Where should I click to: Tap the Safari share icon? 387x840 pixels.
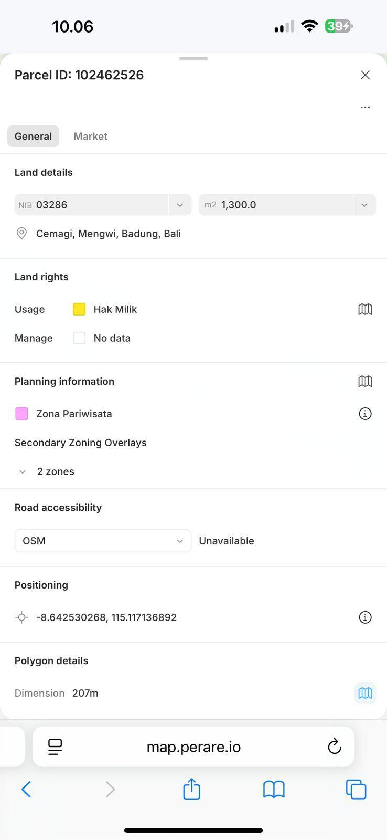tap(192, 789)
